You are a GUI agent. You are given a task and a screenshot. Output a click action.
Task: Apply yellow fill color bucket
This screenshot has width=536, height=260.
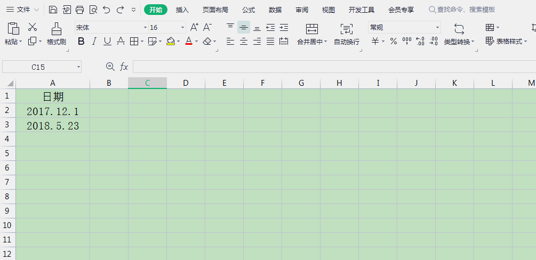tap(171, 42)
